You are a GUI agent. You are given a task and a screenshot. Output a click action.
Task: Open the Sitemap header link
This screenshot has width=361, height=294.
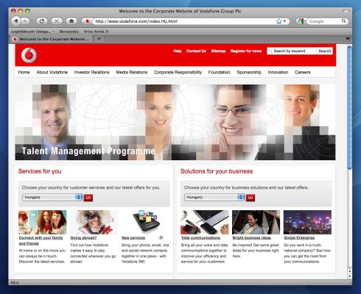pyautogui.click(x=218, y=51)
